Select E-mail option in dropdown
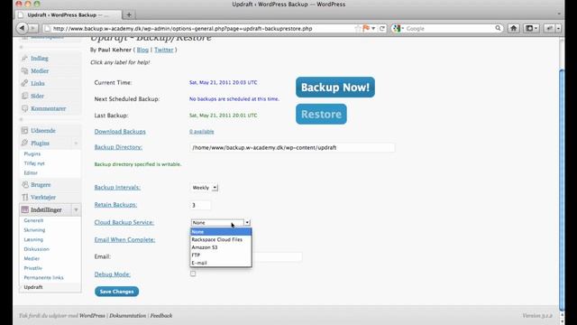The width and height of the screenshot is (577, 325). coord(221,263)
